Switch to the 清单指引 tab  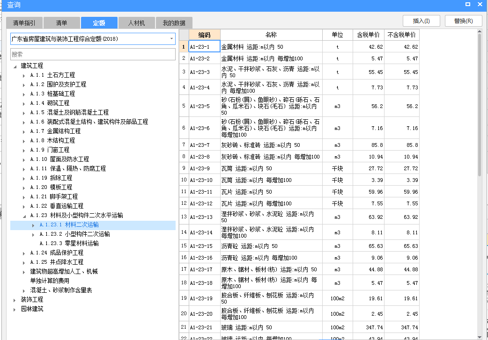(24, 23)
